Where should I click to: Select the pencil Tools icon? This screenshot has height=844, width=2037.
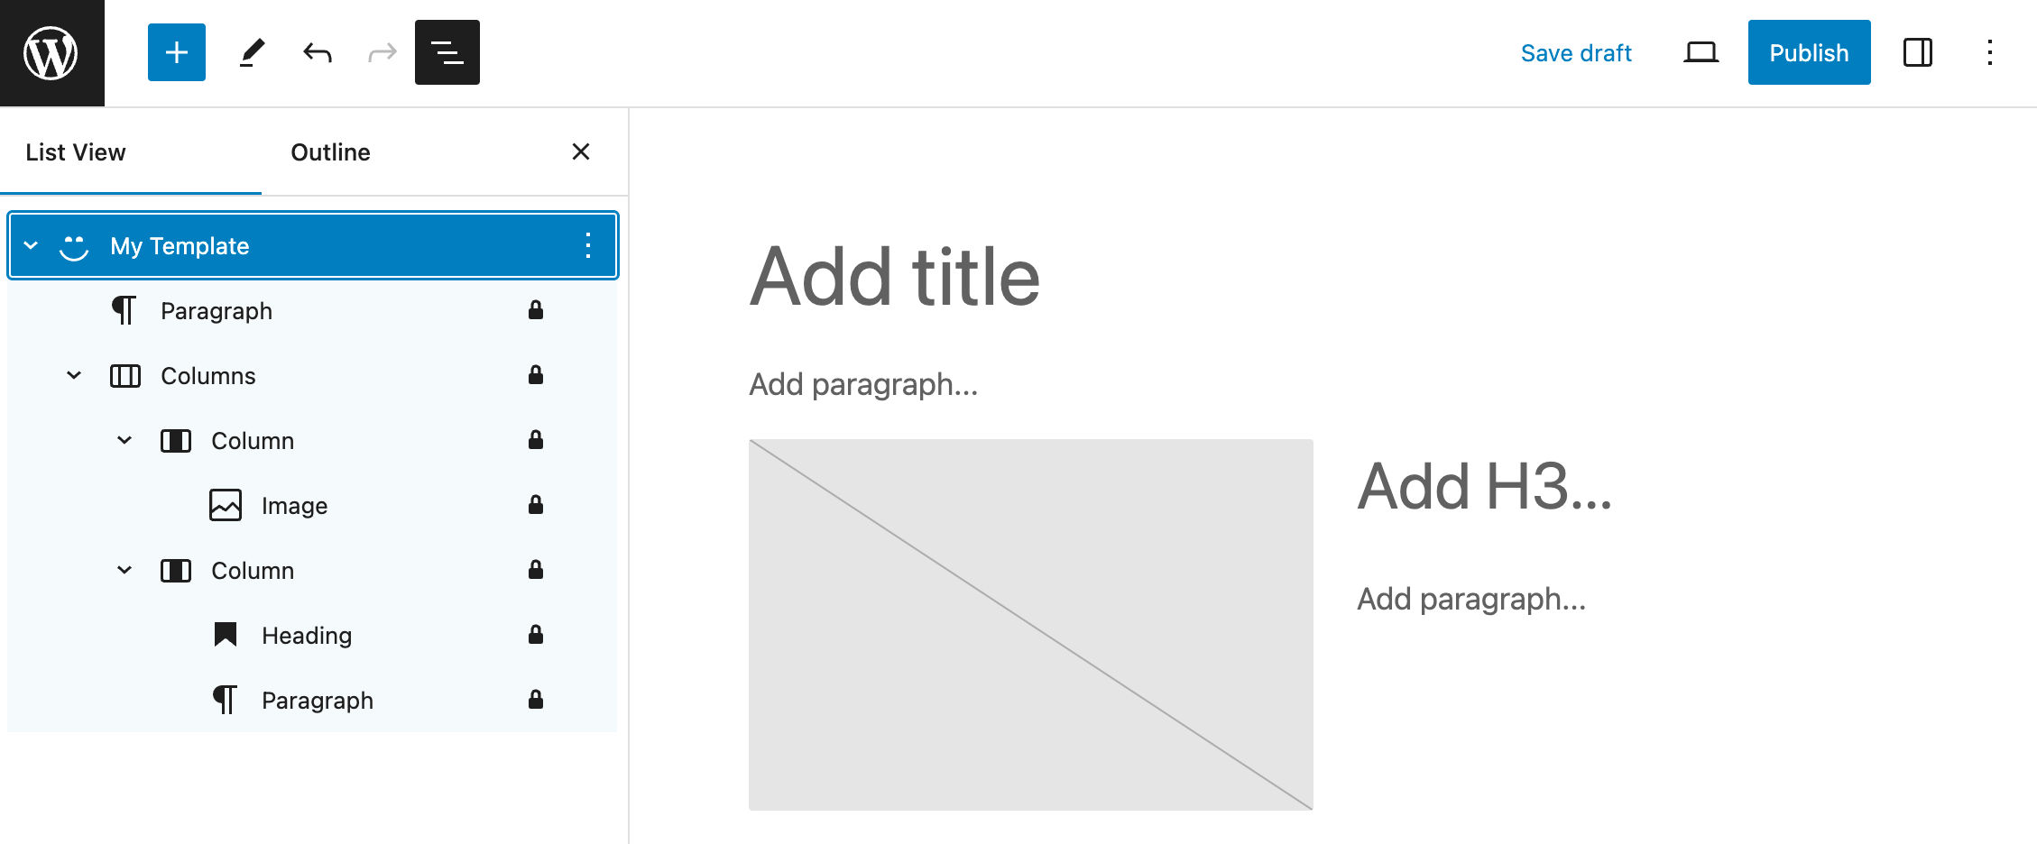pyautogui.click(x=252, y=52)
